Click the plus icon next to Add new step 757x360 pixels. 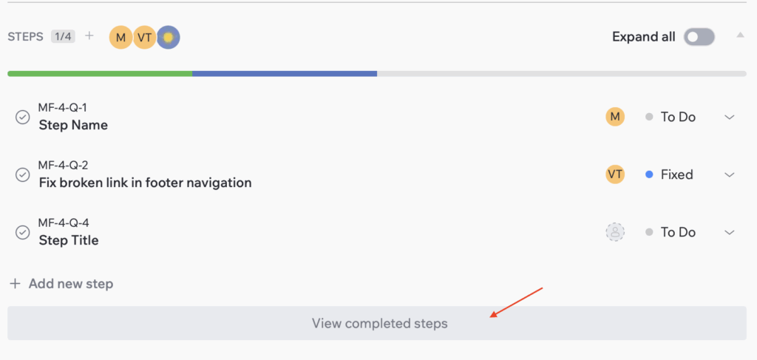click(15, 283)
